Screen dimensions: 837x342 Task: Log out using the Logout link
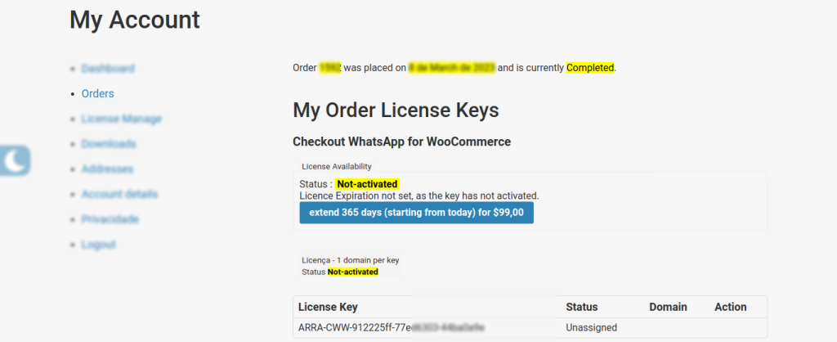[x=99, y=244]
